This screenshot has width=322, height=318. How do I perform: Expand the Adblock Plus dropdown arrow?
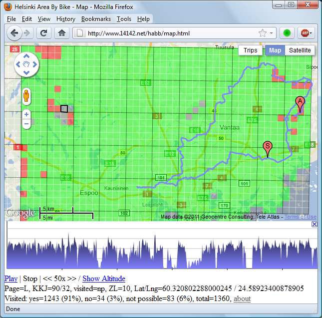click(x=311, y=33)
